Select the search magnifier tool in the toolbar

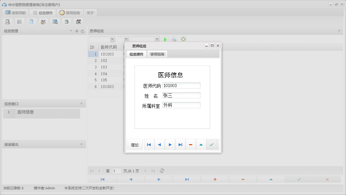[8, 21]
